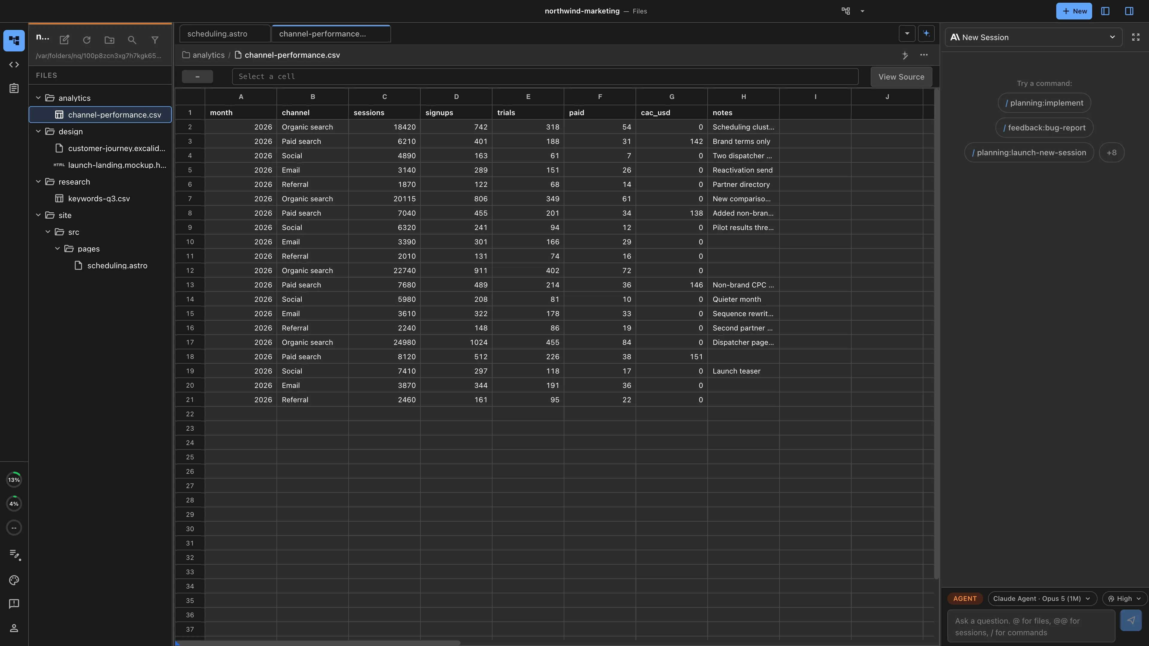The width and height of the screenshot is (1149, 646).
Task: Click the Select a cell formula field
Action: coord(545,77)
